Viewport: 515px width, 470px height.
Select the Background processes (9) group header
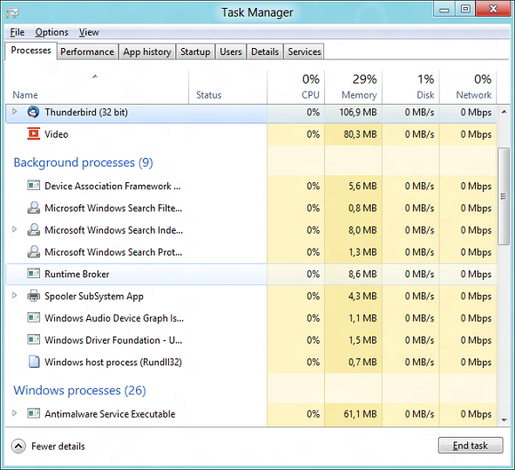tap(83, 163)
